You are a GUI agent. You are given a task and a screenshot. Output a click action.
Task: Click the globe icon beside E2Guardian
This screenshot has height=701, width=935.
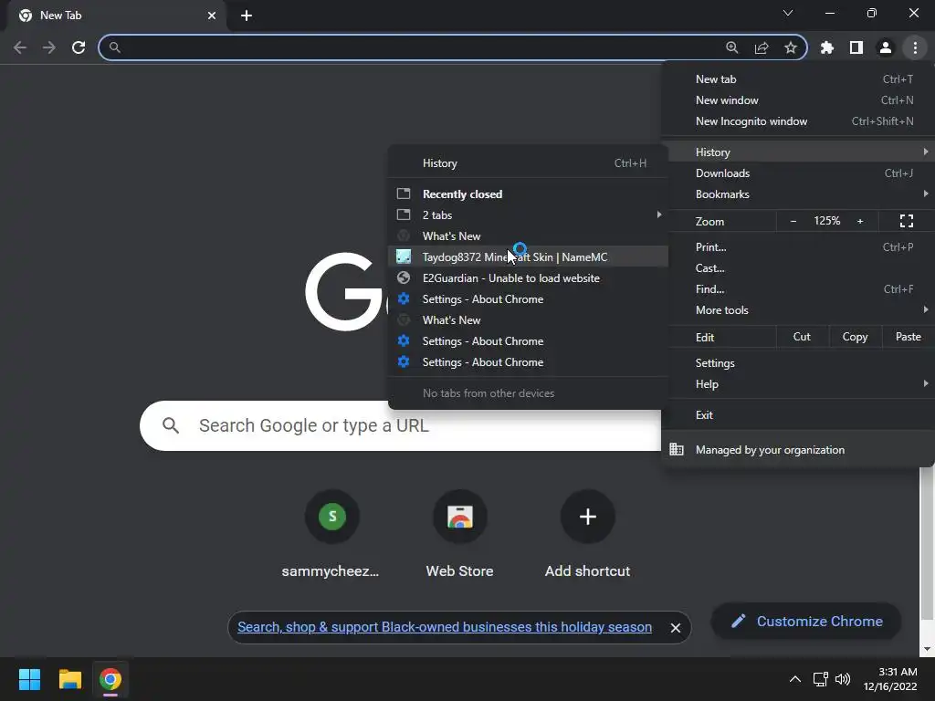404,277
